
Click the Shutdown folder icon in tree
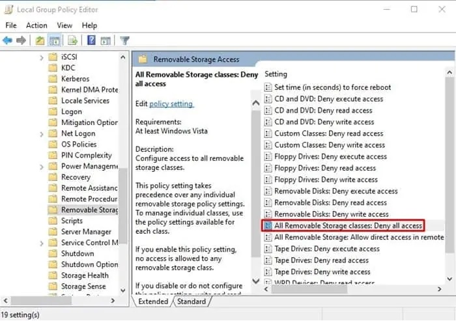click(53, 253)
